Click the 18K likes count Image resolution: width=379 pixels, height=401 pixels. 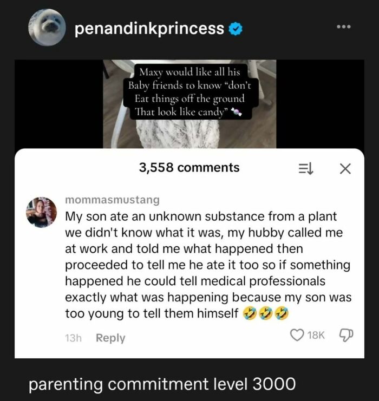point(316,336)
